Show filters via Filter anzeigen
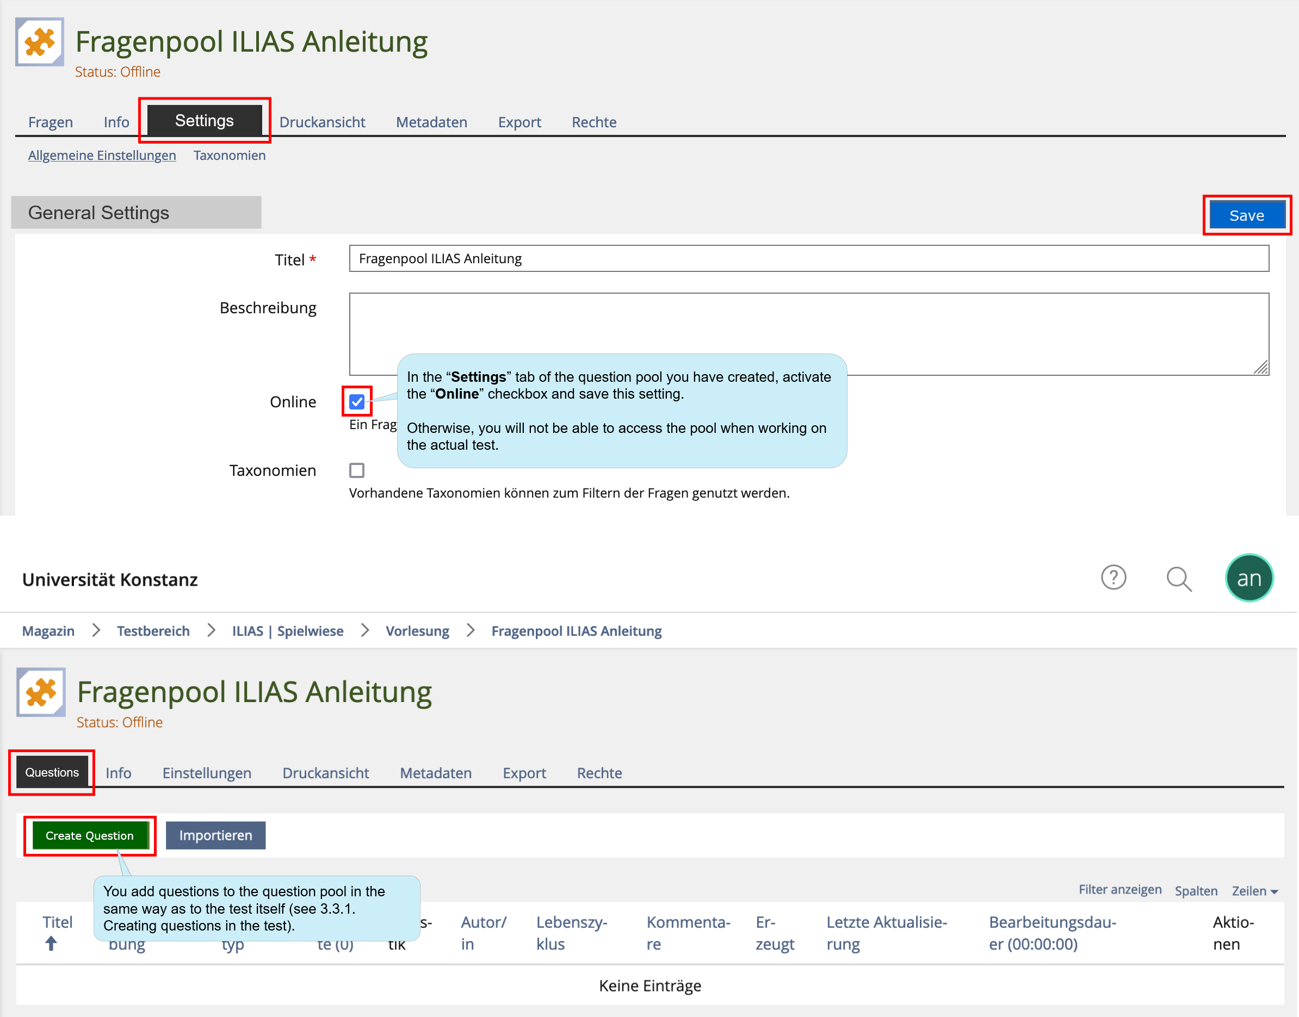The width and height of the screenshot is (1299, 1017). coord(1119,890)
